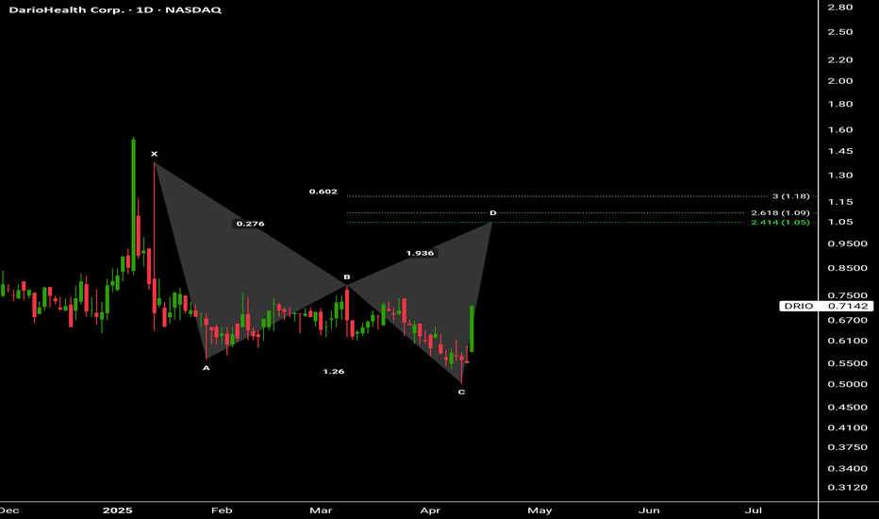
Task: Click the 2.50 price axis value
Action: pyautogui.click(x=840, y=32)
